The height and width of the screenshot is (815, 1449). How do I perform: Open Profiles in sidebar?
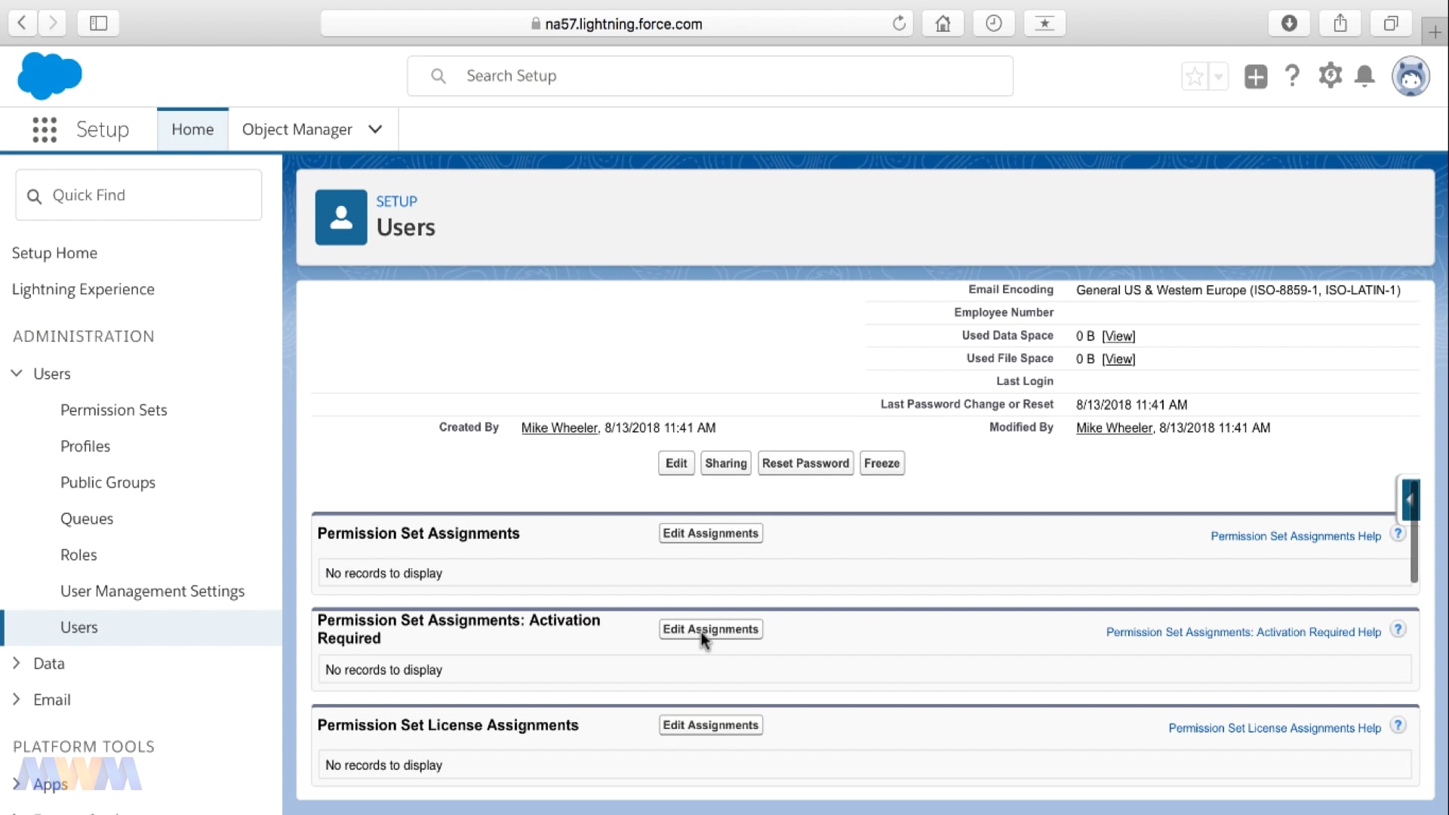pyautogui.click(x=85, y=446)
